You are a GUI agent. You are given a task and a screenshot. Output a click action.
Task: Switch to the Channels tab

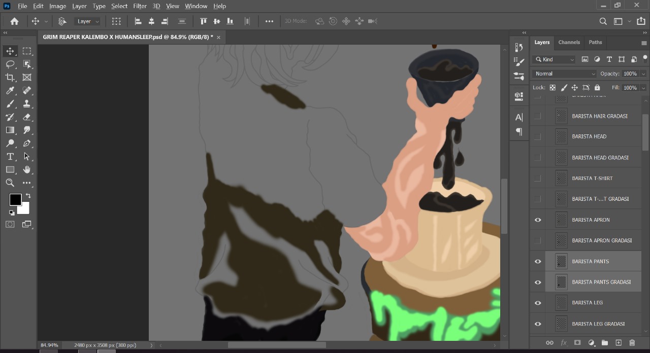pos(569,43)
